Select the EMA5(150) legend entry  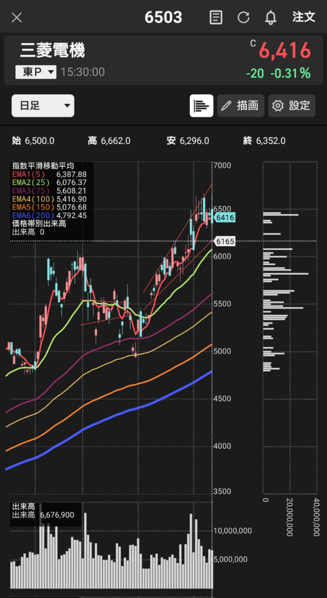(x=49, y=207)
